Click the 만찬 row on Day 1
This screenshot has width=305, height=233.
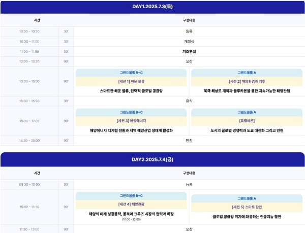pos(189,140)
